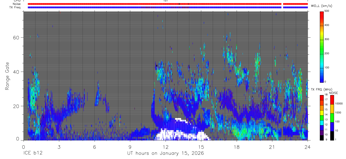The height and width of the screenshot is (159, 346).
Task: Click the 'TX Freq' row label at top
Action: (15, 7)
